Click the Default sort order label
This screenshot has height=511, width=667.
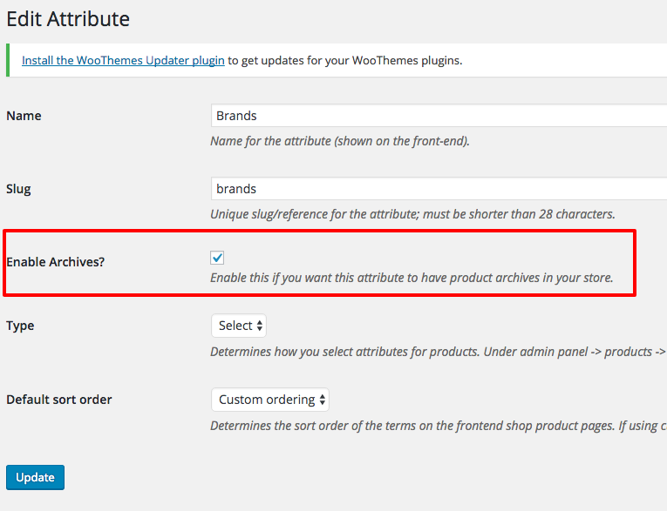point(59,400)
